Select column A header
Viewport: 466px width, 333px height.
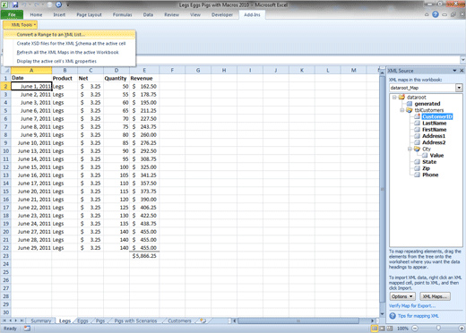point(31,71)
